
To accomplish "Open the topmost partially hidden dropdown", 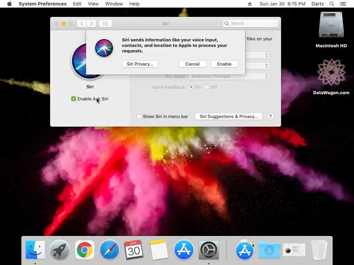I will (x=257, y=55).
